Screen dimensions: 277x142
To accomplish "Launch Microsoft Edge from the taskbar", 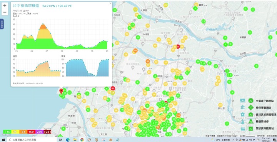I will tap(68, 140).
